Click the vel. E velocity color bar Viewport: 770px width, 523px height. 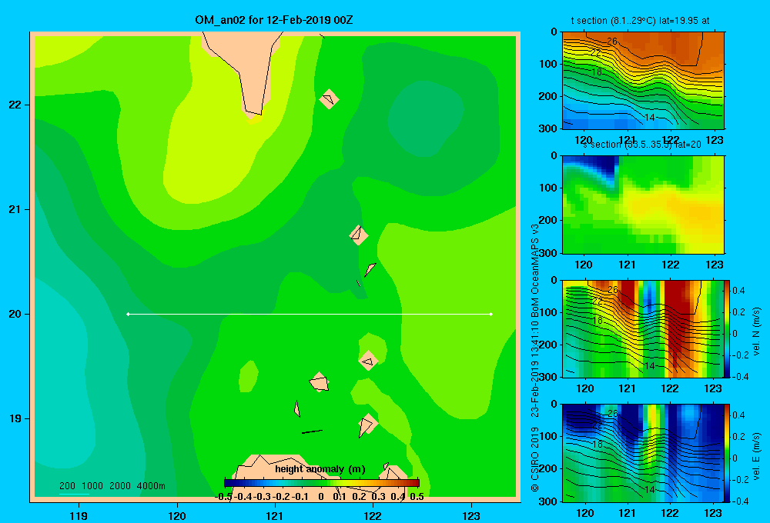(727, 453)
